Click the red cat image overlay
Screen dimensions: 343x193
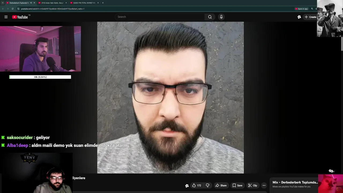[330, 184]
